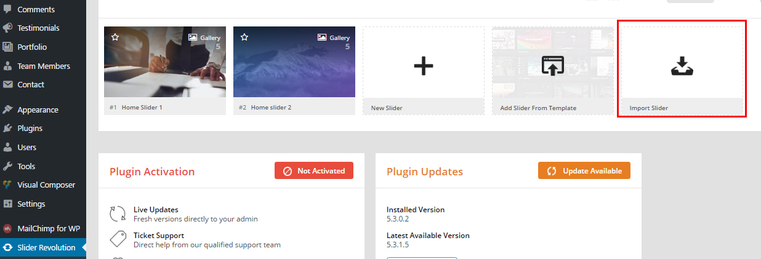
Task: Click the Tools wrench icon
Action: [x=7, y=167]
